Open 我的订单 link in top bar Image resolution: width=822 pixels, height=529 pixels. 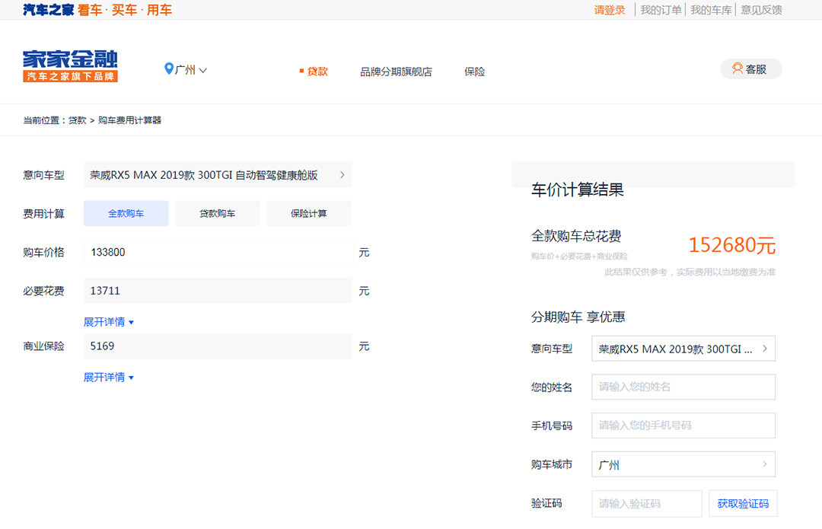pos(660,10)
